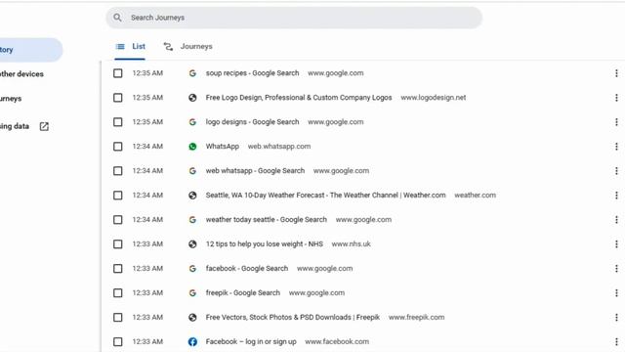Click the magnifier icon in Search Journeys
Screen dimensions: 625x352
pos(117,18)
